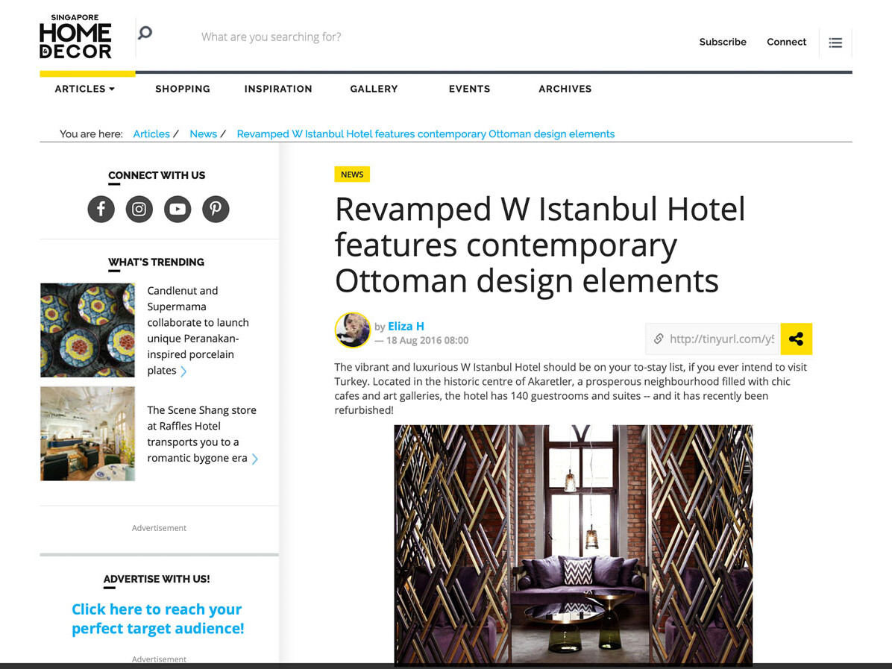Click the link icon beside tinyurl
This screenshot has height=669, width=892.
coord(659,339)
